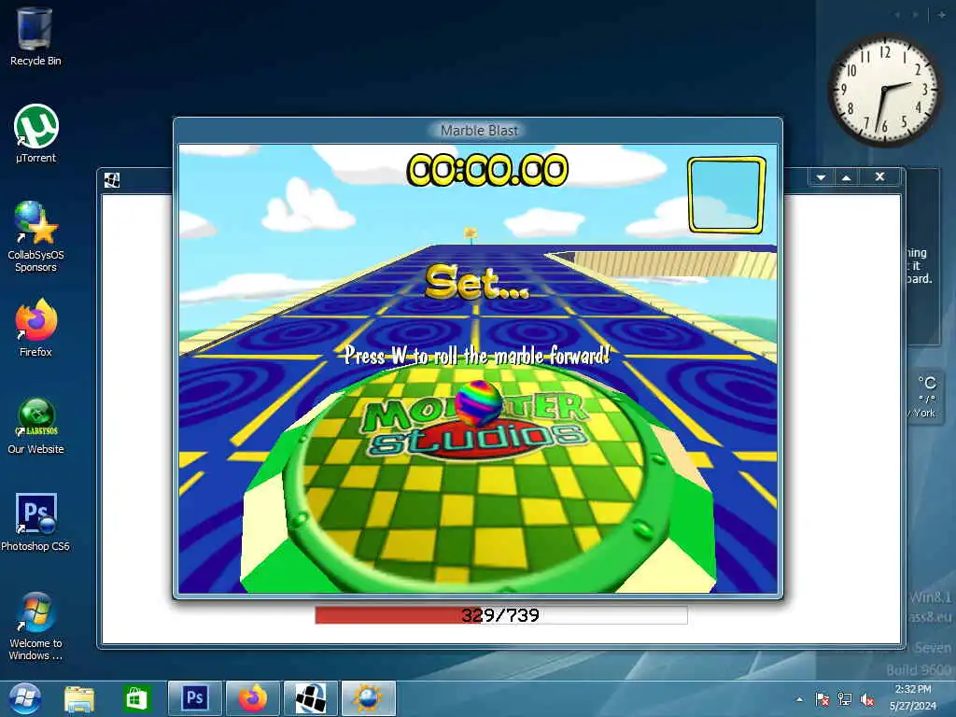956x717 pixels.
Task: Click the analog clock desktop gadget
Action: pyautogui.click(x=885, y=89)
